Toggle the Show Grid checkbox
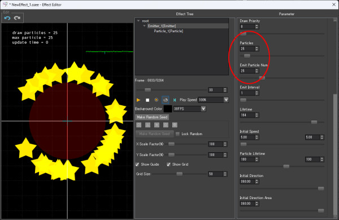This screenshot has width=339, height=220. (168, 165)
